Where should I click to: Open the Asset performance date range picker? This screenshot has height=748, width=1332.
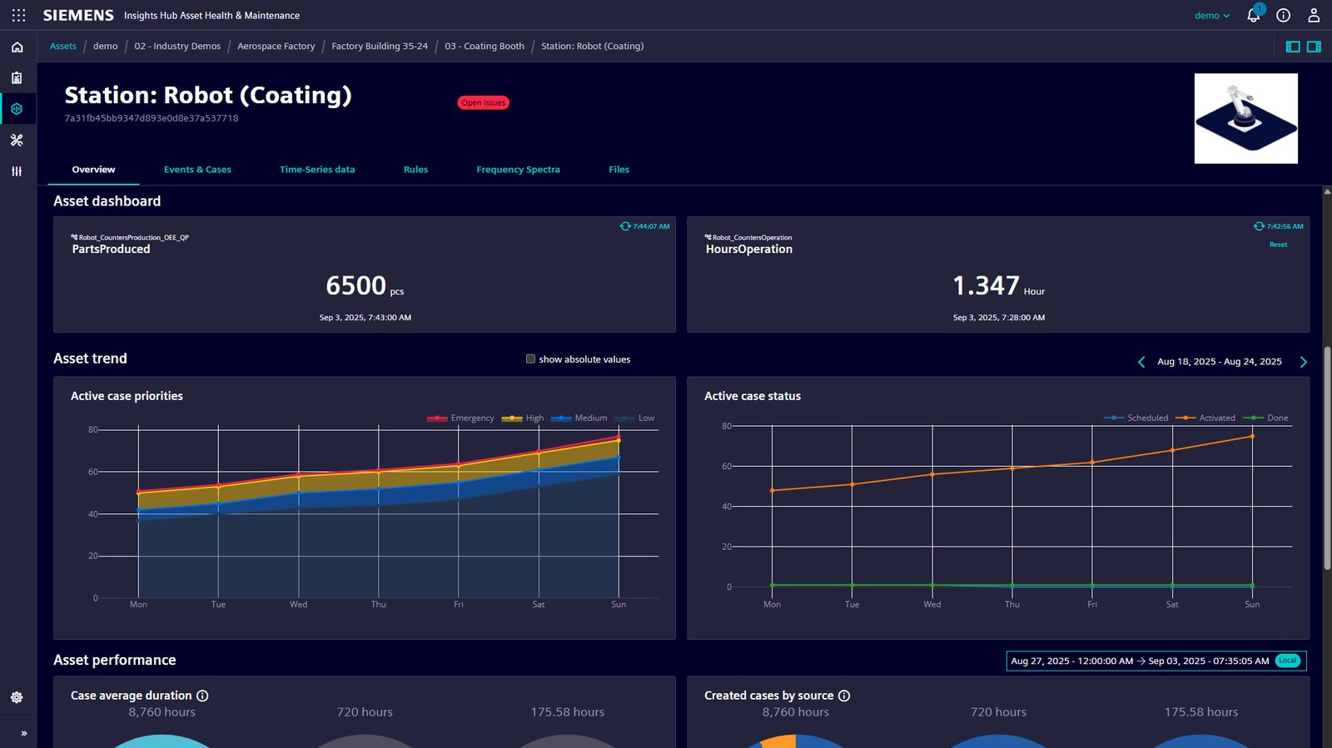pyautogui.click(x=1156, y=661)
